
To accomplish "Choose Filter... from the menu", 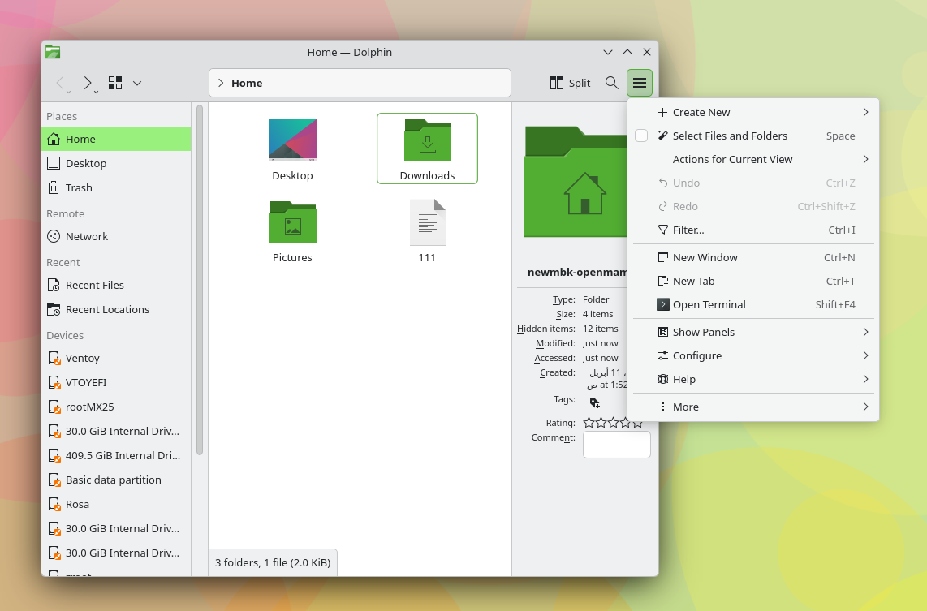I will click(754, 230).
